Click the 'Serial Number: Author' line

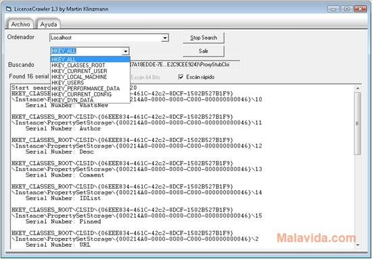pos(63,128)
